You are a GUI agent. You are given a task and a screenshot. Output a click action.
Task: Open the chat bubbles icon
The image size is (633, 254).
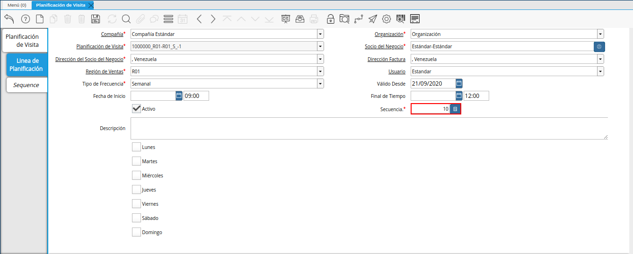154,19
